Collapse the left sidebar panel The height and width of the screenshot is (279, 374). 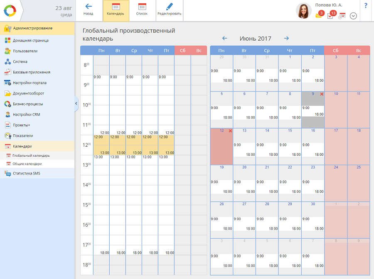[x=76, y=103]
